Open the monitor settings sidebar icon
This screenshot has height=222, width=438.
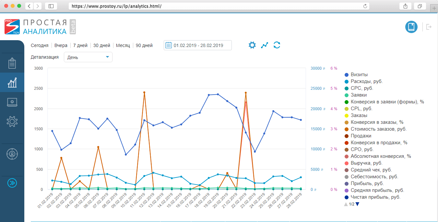(12, 102)
